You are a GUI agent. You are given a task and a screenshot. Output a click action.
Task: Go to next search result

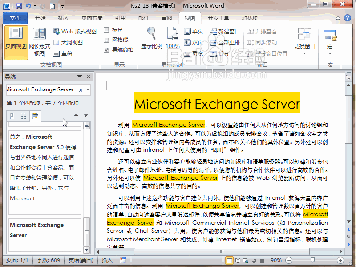[85, 115]
